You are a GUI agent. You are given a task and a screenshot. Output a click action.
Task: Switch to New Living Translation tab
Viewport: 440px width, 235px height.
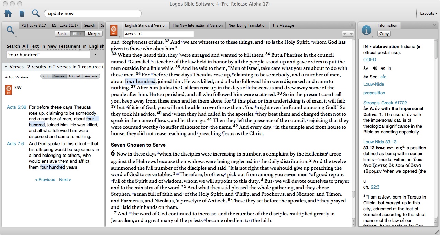coord(247,25)
